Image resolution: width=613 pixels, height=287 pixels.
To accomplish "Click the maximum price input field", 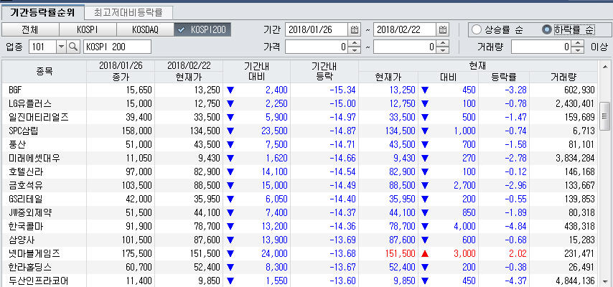I will pos(405,47).
